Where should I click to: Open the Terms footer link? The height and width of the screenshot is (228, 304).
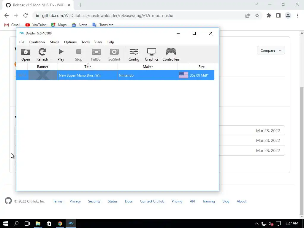click(x=58, y=201)
